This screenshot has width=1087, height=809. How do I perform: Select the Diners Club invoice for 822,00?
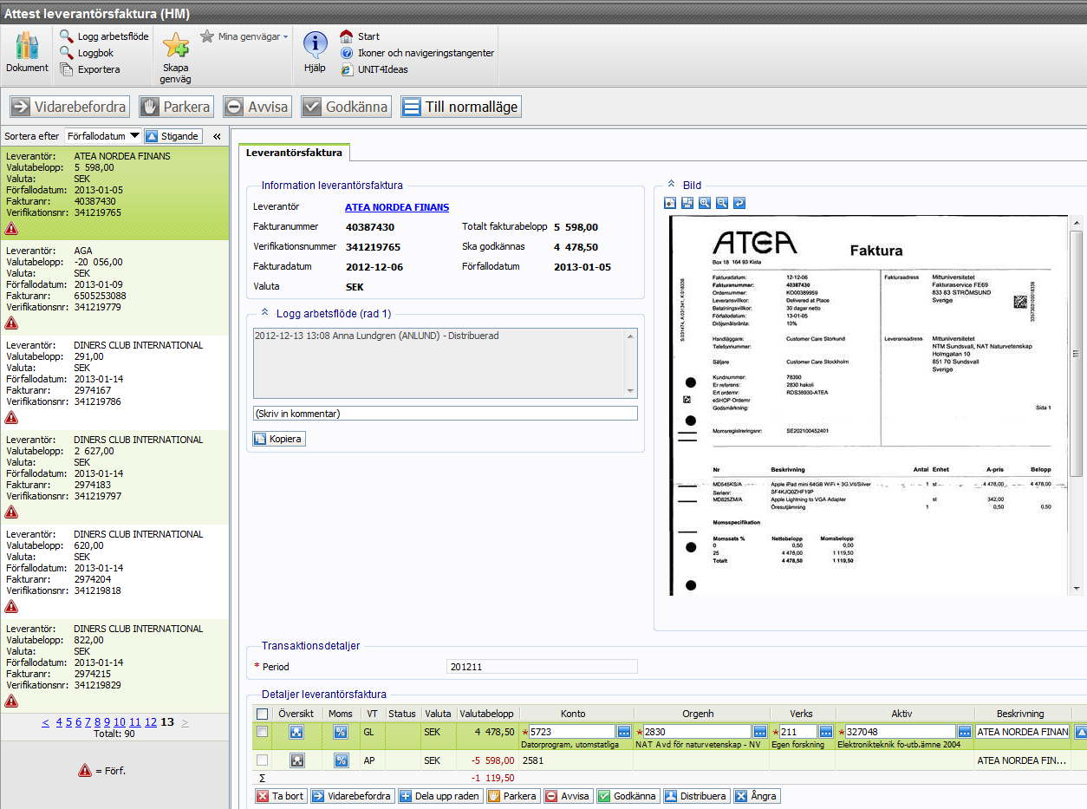114,666
